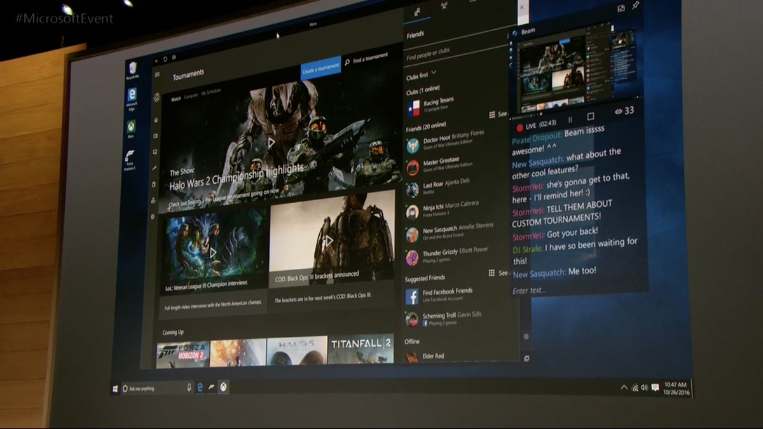Screen dimensions: 763x429
Task: Switch to the Friends tab icon
Action: (417, 11)
